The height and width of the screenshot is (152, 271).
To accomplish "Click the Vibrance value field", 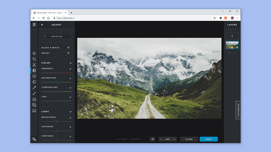I will point(70,69).
